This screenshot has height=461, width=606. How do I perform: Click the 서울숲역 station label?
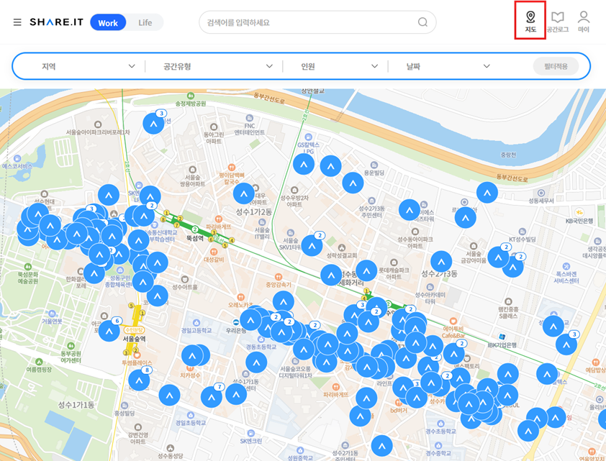[x=135, y=339]
